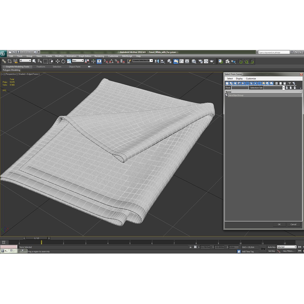Switch to the Object Paint tab
This screenshot has width=304, height=304.
(74, 67)
